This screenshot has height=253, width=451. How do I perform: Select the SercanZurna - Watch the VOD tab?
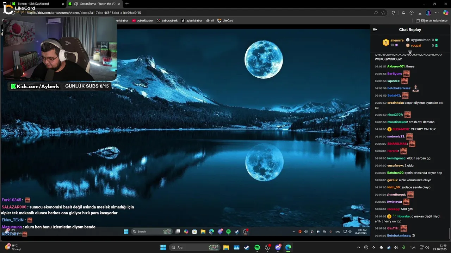pyautogui.click(x=94, y=4)
